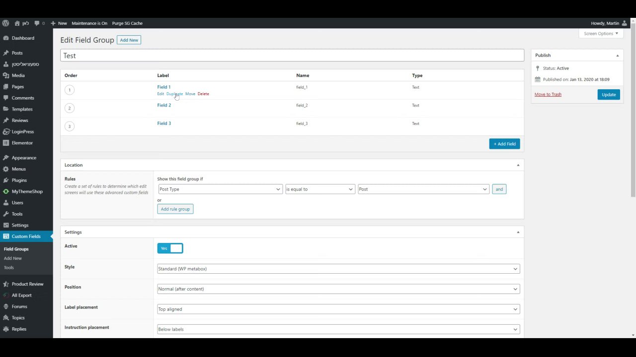
Task: Click the All Export icon
Action: point(6,296)
